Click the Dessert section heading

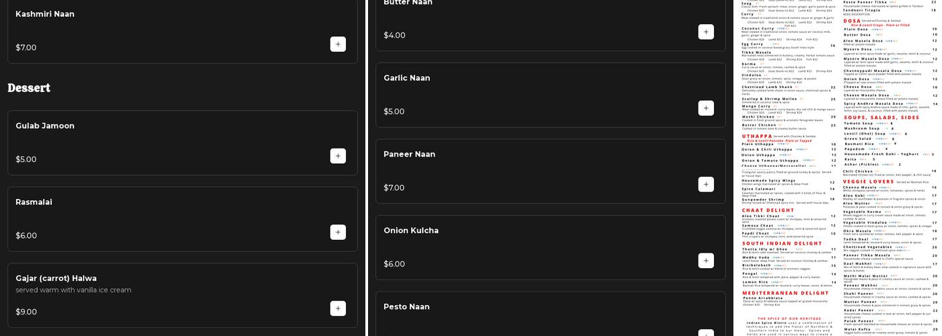[x=29, y=88]
